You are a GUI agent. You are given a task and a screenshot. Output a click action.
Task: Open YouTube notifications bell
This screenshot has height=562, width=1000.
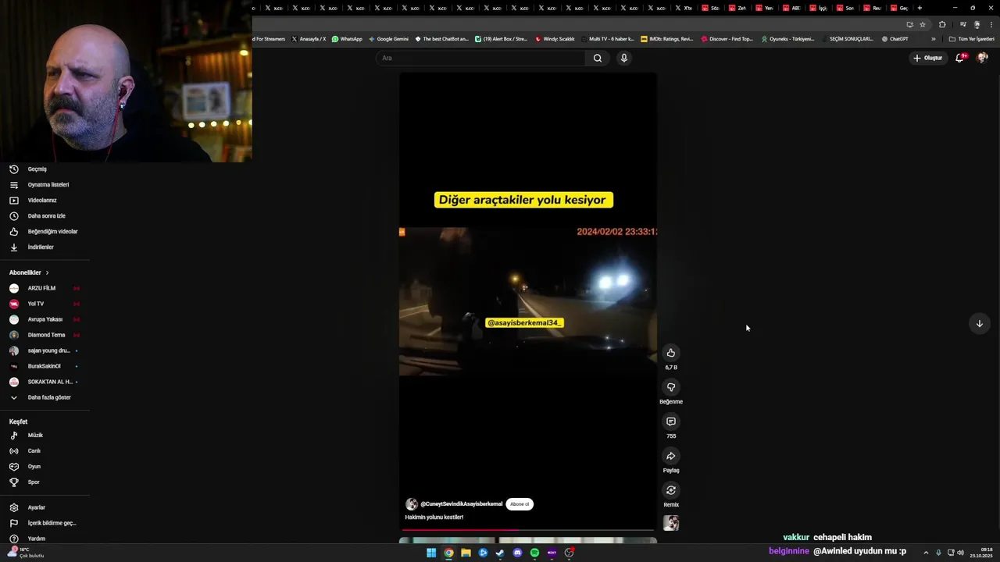coord(960,58)
